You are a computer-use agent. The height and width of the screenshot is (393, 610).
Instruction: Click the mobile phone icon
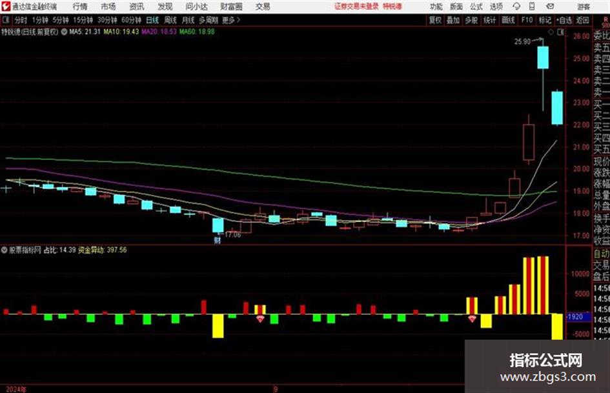(x=532, y=6)
